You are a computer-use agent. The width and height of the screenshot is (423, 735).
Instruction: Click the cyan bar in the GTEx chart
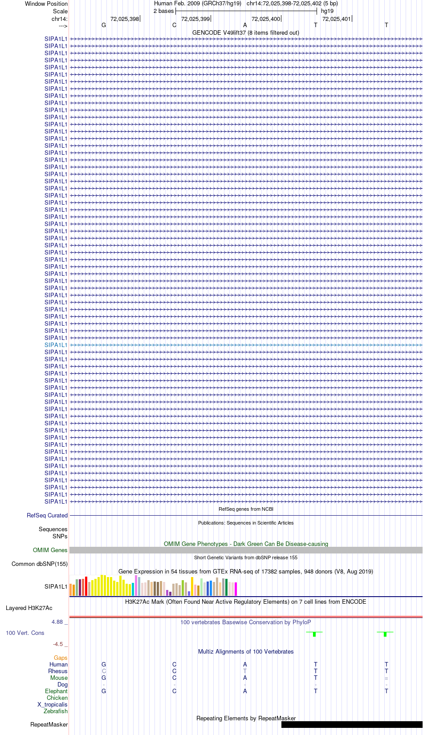[133, 589]
